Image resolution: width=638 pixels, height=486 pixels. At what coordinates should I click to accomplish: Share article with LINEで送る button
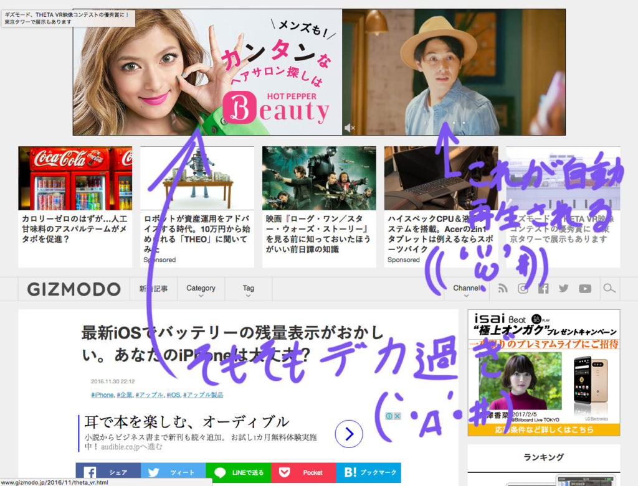click(x=239, y=472)
